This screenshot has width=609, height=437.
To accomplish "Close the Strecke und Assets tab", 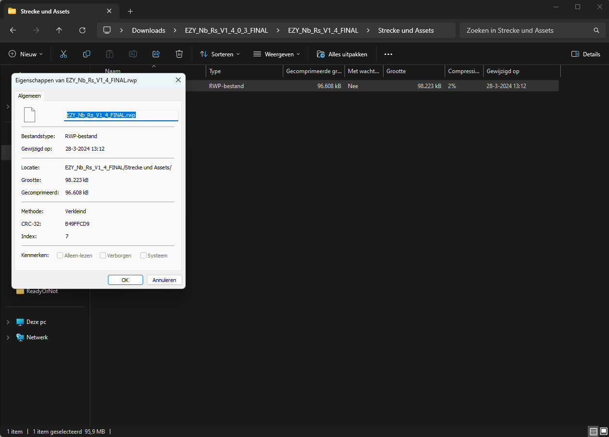I will pyautogui.click(x=109, y=11).
